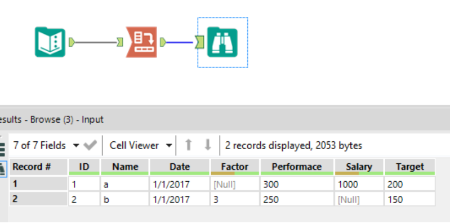Select the Multi-Field Formula tool node
This screenshot has width=450, height=224.
[141, 42]
